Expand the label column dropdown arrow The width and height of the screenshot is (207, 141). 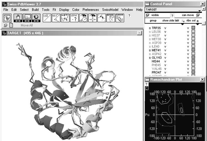coord(182,24)
